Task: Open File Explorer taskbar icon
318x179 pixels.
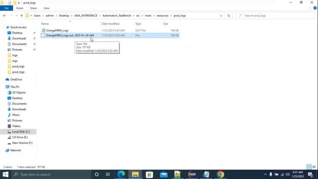Action: tap(135, 175)
